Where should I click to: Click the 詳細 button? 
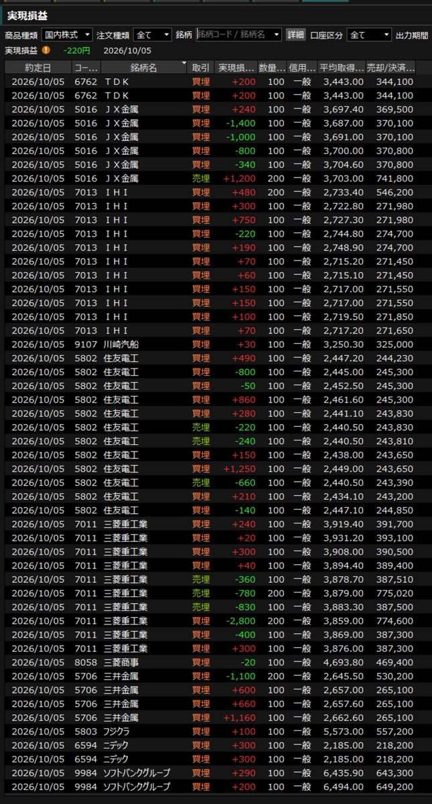click(295, 35)
